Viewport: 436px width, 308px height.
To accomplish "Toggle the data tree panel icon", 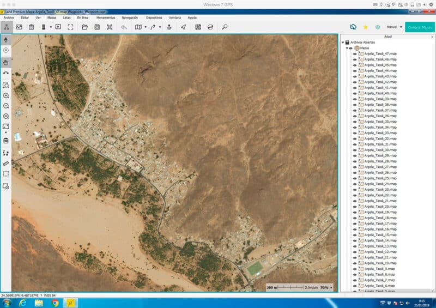I will [6, 27].
